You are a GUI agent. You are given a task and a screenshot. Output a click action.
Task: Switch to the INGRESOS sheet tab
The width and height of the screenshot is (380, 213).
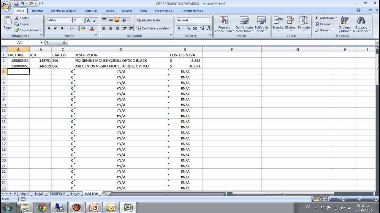coord(57,194)
